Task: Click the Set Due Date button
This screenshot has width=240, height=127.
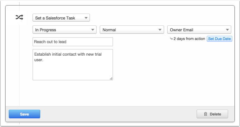Action: pos(219,39)
